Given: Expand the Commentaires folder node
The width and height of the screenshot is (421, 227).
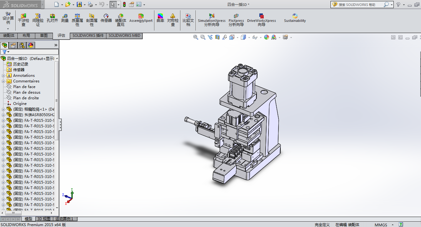Looking at the screenshot, I should [3, 81].
